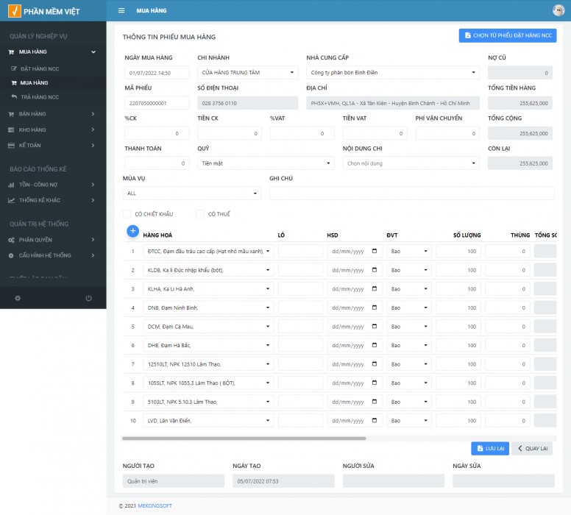571x515 pixels.
Task: Click the hamburger menu icon in header
Action: coord(121,11)
